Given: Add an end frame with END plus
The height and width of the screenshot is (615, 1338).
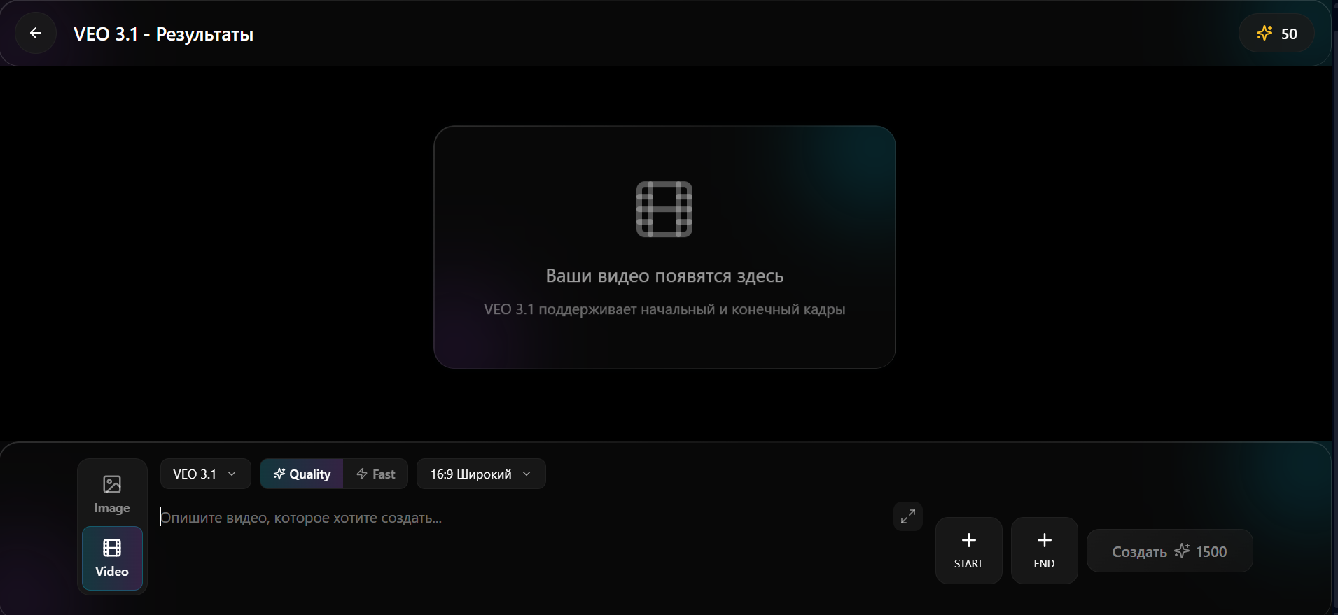Looking at the screenshot, I should [1044, 550].
